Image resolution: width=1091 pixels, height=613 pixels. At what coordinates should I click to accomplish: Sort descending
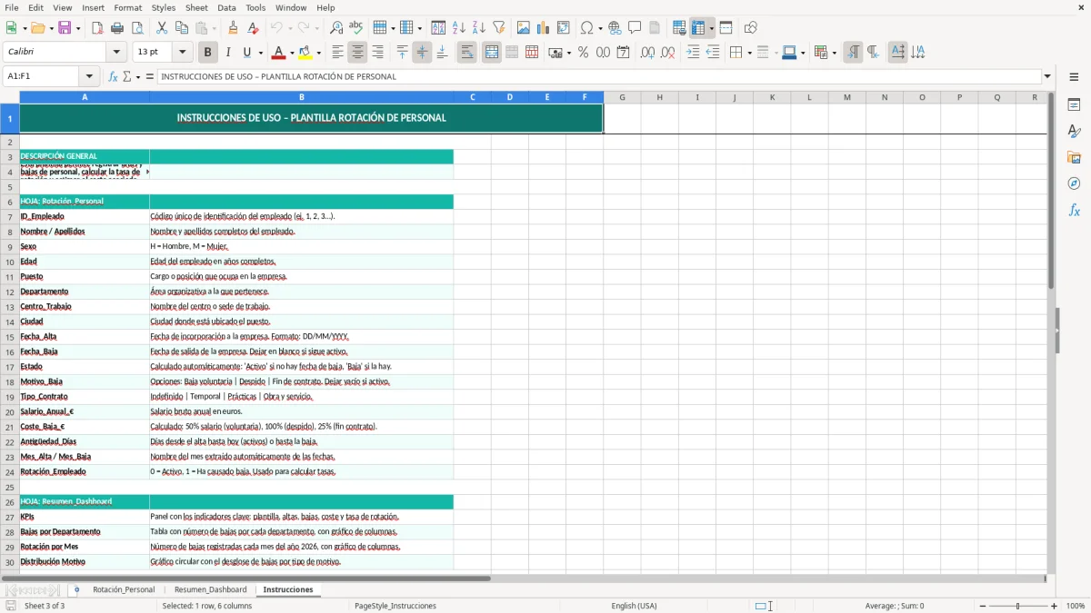pyautogui.click(x=479, y=28)
